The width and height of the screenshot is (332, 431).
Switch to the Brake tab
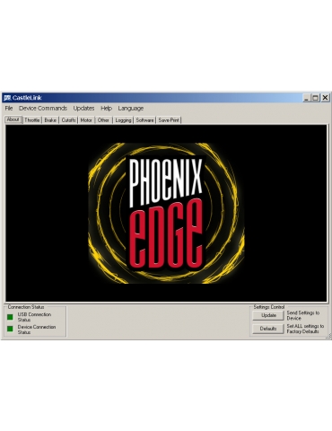[50, 120]
